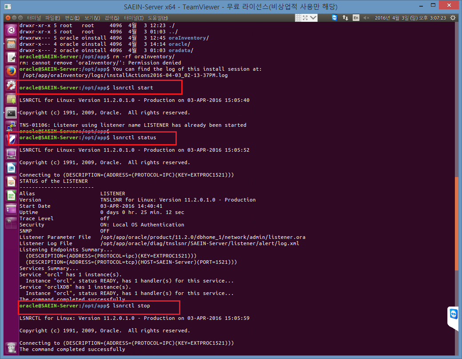Expand the TeamViewer toolbar chevron
Screen dimensions: 462x359
(x=313, y=18)
